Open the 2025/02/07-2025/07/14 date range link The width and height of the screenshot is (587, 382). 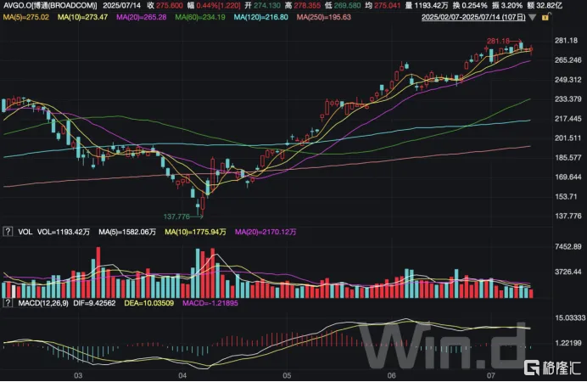tap(473, 17)
